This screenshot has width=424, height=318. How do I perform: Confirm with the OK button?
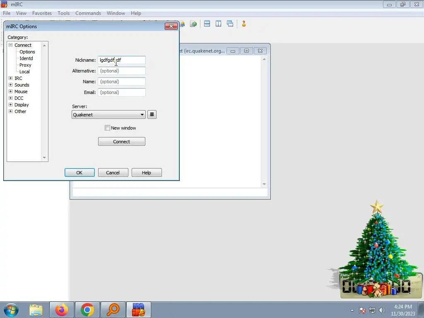click(79, 173)
